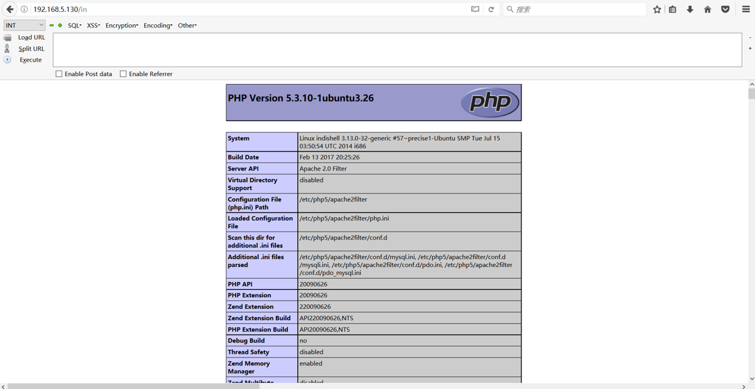Click the Execute button
This screenshot has height=389, width=755.
(x=31, y=60)
